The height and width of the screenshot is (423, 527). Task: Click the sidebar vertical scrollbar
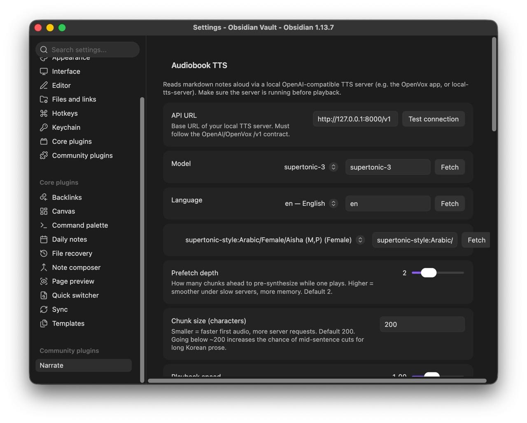tap(142, 240)
